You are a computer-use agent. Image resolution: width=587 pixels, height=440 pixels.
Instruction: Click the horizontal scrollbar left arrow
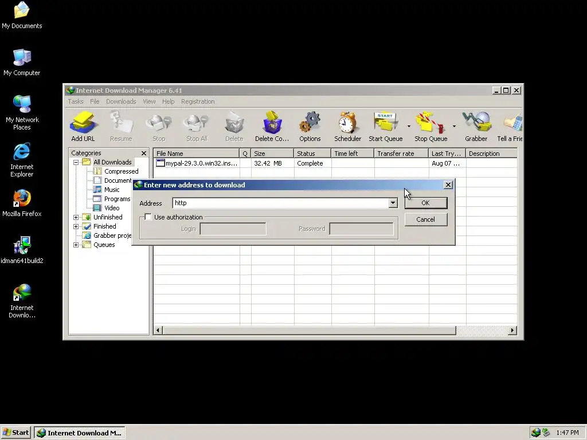pos(158,330)
